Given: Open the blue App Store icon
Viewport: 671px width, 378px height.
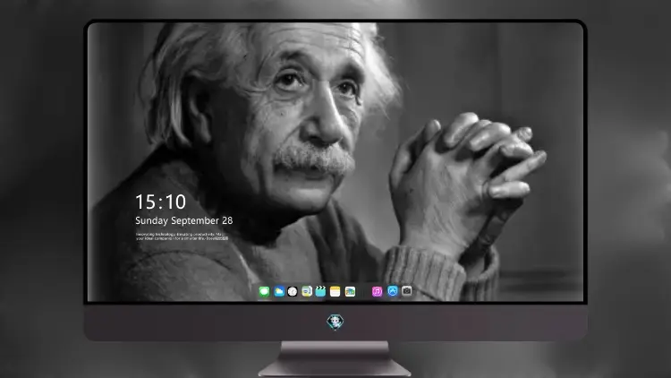Looking at the screenshot, I should click(393, 291).
